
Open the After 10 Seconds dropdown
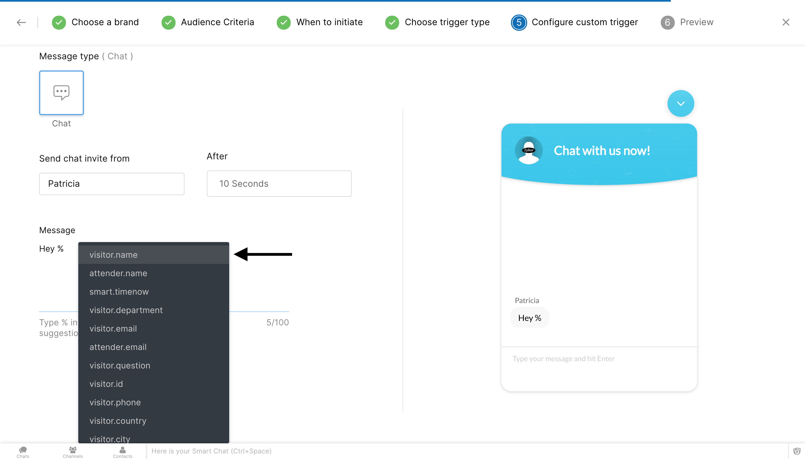click(279, 184)
